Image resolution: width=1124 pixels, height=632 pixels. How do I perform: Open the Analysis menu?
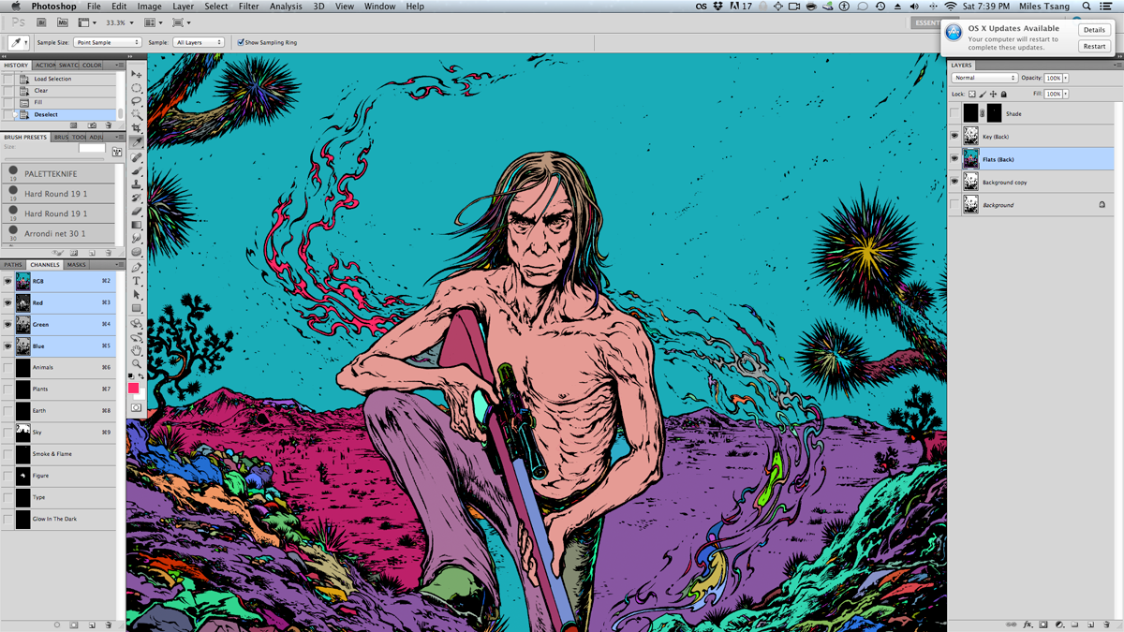pyautogui.click(x=286, y=7)
